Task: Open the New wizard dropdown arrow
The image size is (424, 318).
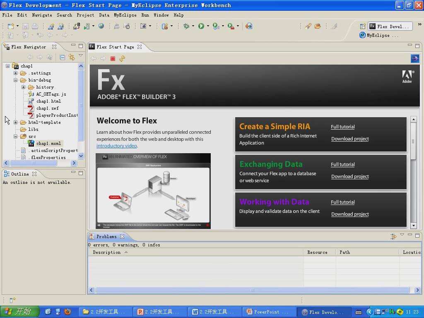Action: (x=17, y=26)
